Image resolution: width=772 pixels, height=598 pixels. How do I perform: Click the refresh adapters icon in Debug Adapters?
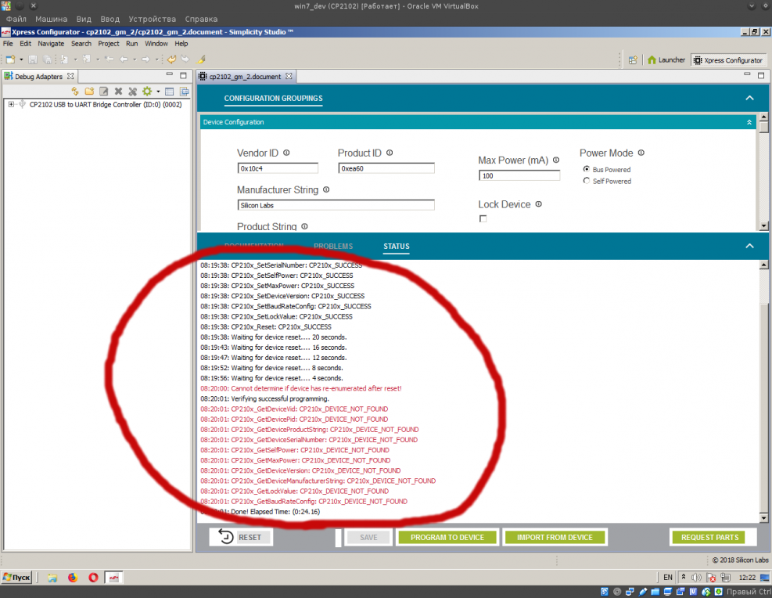(x=76, y=92)
